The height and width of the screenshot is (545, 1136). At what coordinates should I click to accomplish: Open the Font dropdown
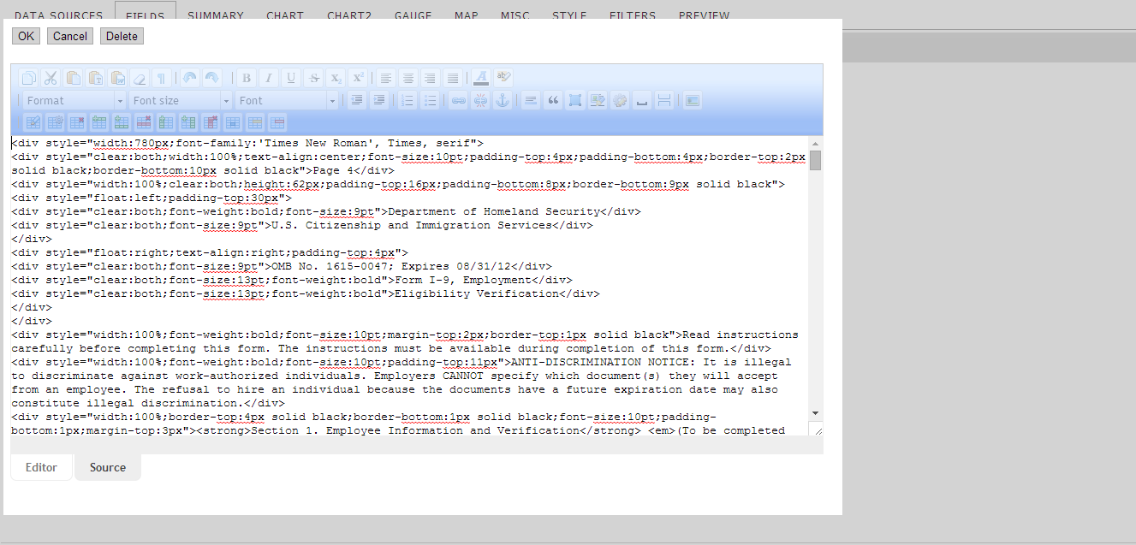point(286,100)
